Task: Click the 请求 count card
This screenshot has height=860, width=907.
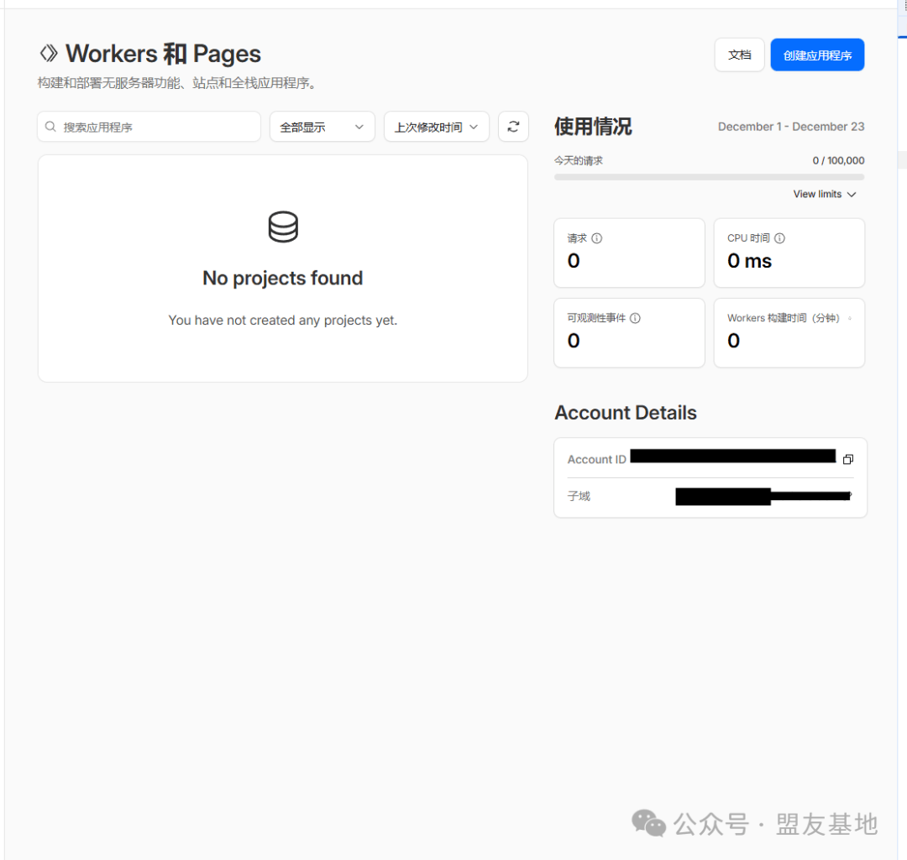Action: [629, 253]
